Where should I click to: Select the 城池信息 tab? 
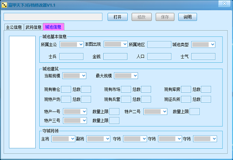coord(53,27)
